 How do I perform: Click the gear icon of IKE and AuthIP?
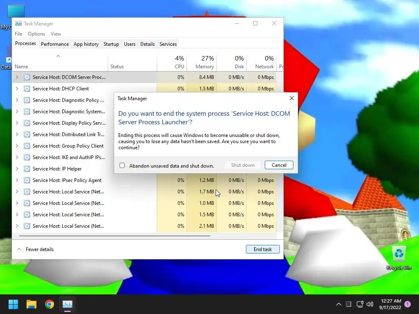tap(27, 157)
